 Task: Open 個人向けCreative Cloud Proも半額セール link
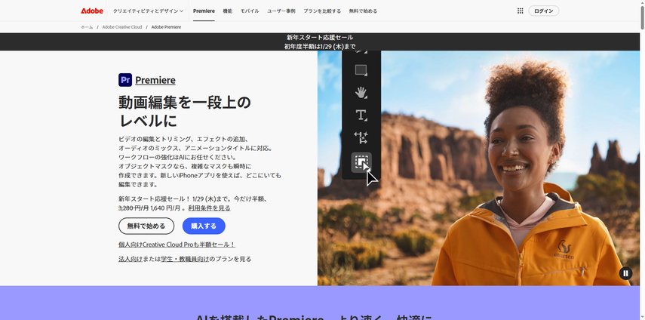177,245
